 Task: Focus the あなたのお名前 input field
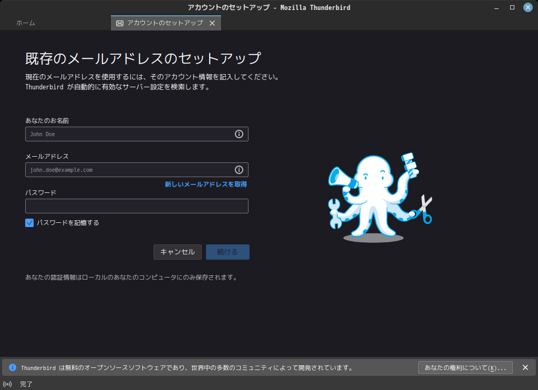click(137, 134)
